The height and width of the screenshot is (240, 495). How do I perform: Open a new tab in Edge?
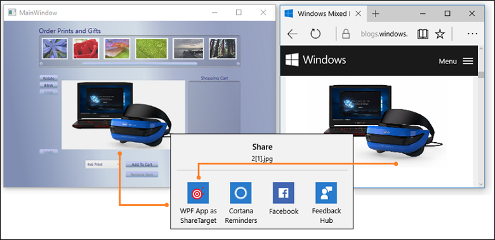(375, 13)
